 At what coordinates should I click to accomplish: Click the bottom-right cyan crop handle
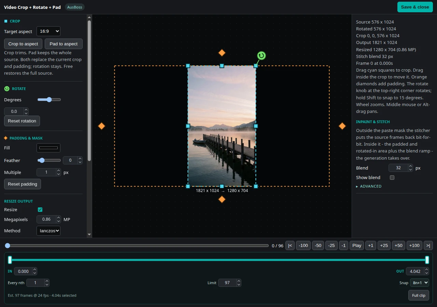[256, 186]
